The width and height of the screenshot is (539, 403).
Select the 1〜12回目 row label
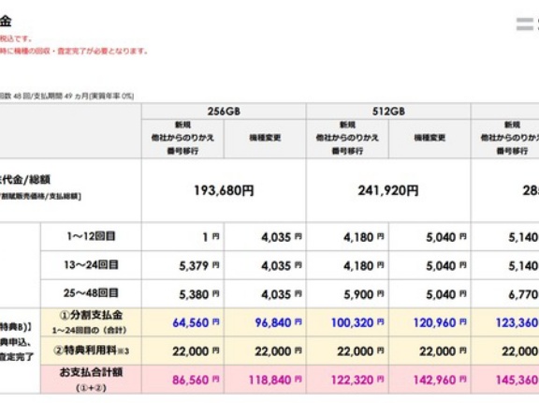pyautogui.click(x=91, y=236)
